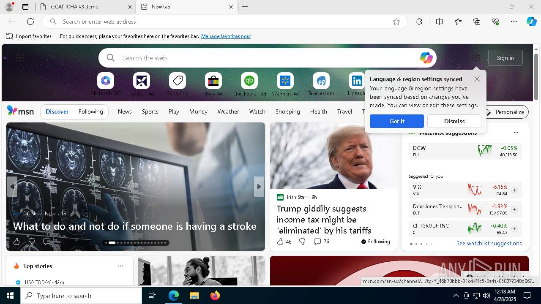The image size is (541, 304).
Task: Close the language settings synced popup
Action: 477,79
